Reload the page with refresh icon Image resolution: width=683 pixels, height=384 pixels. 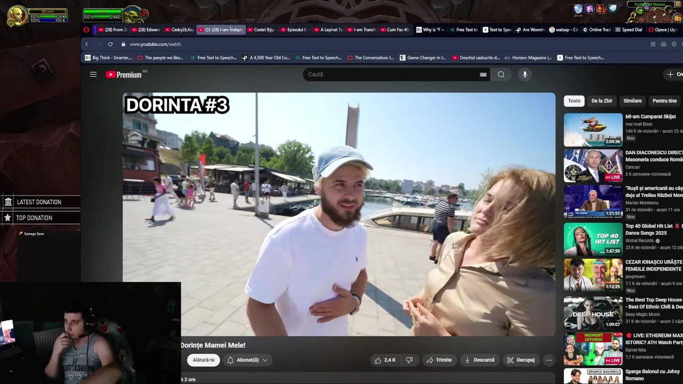coord(110,44)
